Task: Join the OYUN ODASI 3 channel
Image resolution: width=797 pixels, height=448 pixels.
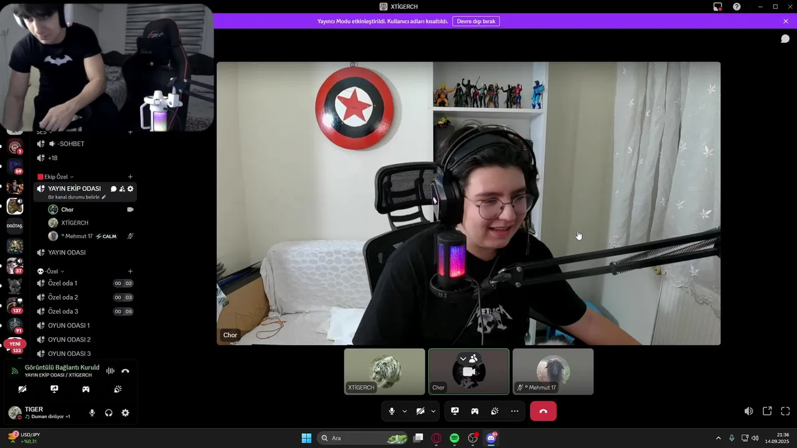Action: [x=85, y=353]
